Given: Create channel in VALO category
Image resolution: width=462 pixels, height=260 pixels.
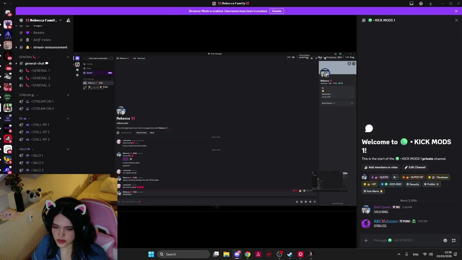Looking at the screenshot, I should point(68,149).
